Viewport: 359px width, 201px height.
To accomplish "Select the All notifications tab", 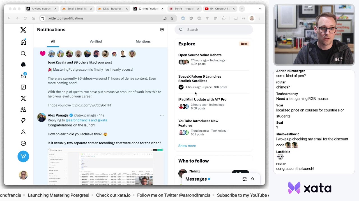I will 53,41.
